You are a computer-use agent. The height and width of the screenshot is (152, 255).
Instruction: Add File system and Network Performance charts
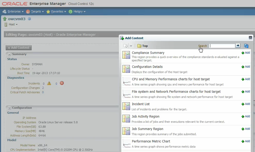(x=246, y=91)
